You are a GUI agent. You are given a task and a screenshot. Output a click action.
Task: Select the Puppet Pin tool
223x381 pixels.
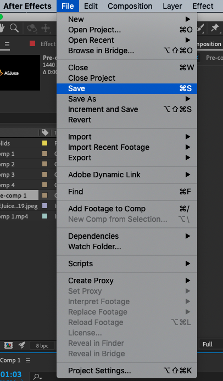point(215,28)
